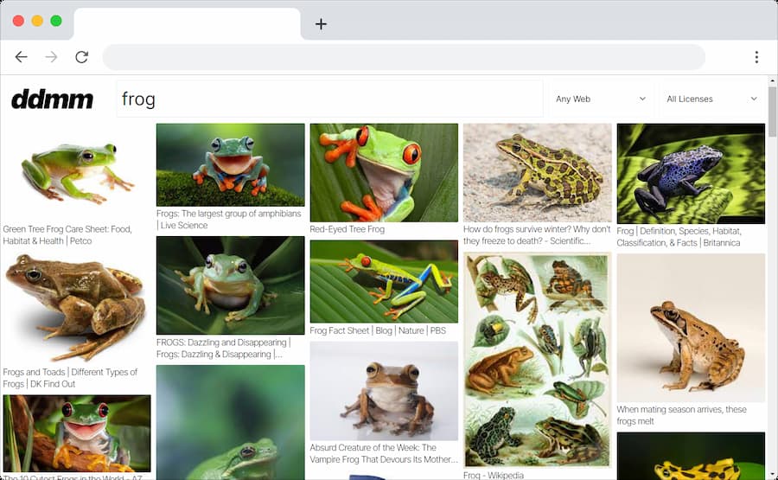Click the blue poison dart frog image
The height and width of the screenshot is (480, 778).
(x=691, y=173)
